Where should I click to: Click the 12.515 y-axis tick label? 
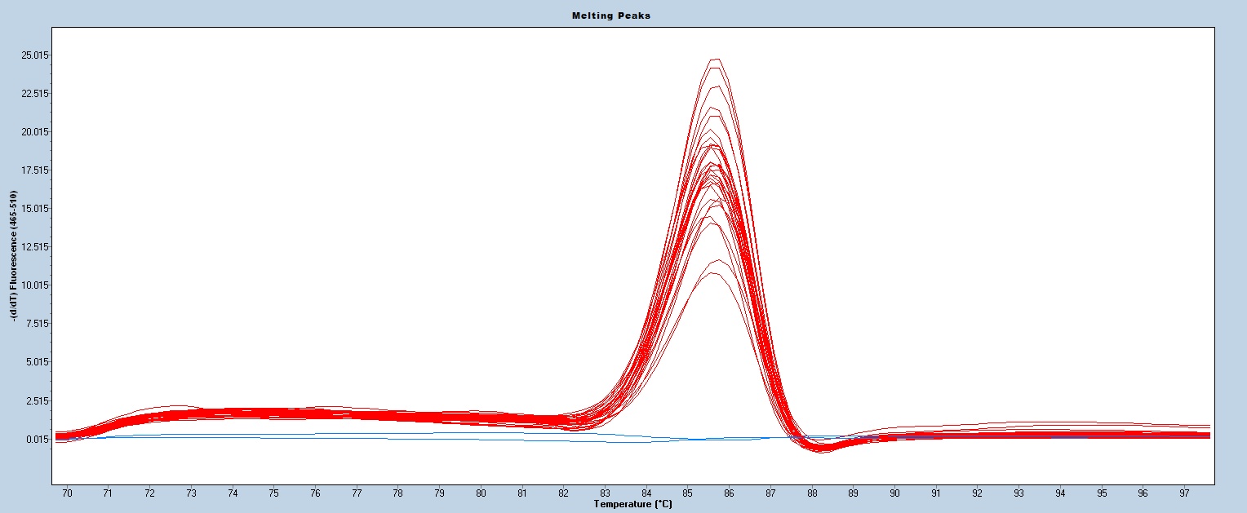click(34, 247)
